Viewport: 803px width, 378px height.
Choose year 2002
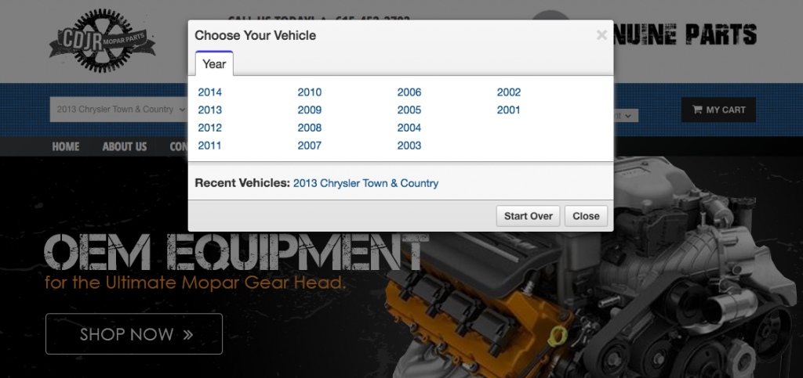pos(508,92)
